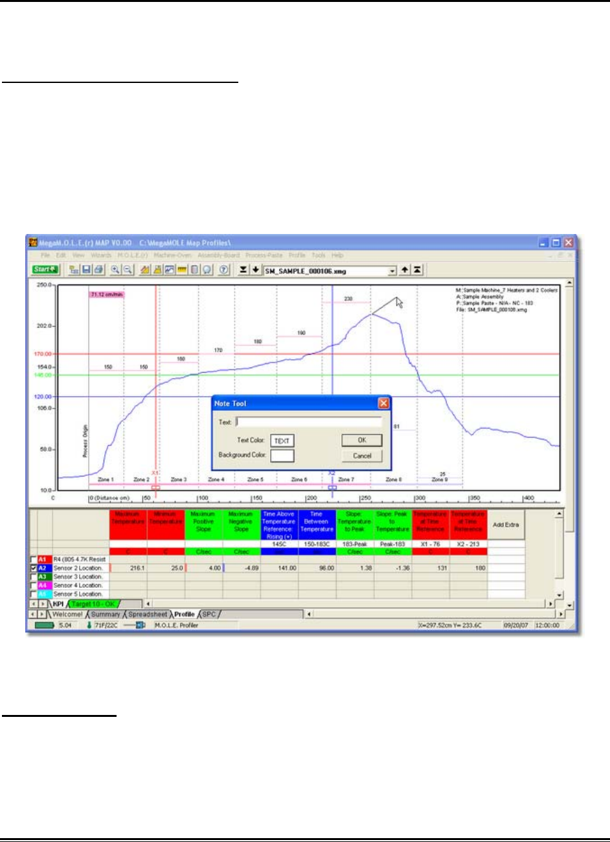This screenshot has width=610, height=842.
Task: Click the next file down arrow icon
Action: click(255, 269)
